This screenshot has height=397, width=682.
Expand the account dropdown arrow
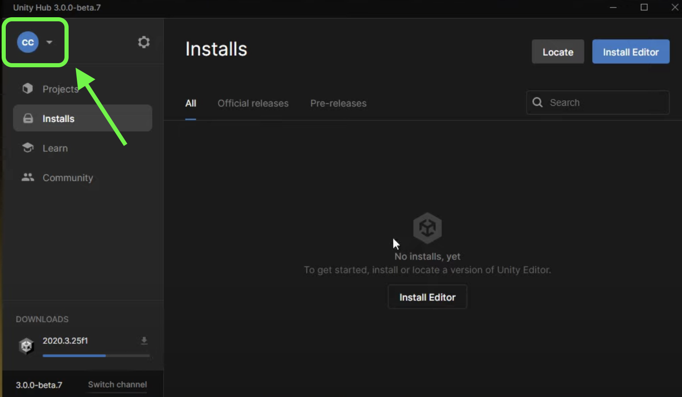[x=49, y=42]
